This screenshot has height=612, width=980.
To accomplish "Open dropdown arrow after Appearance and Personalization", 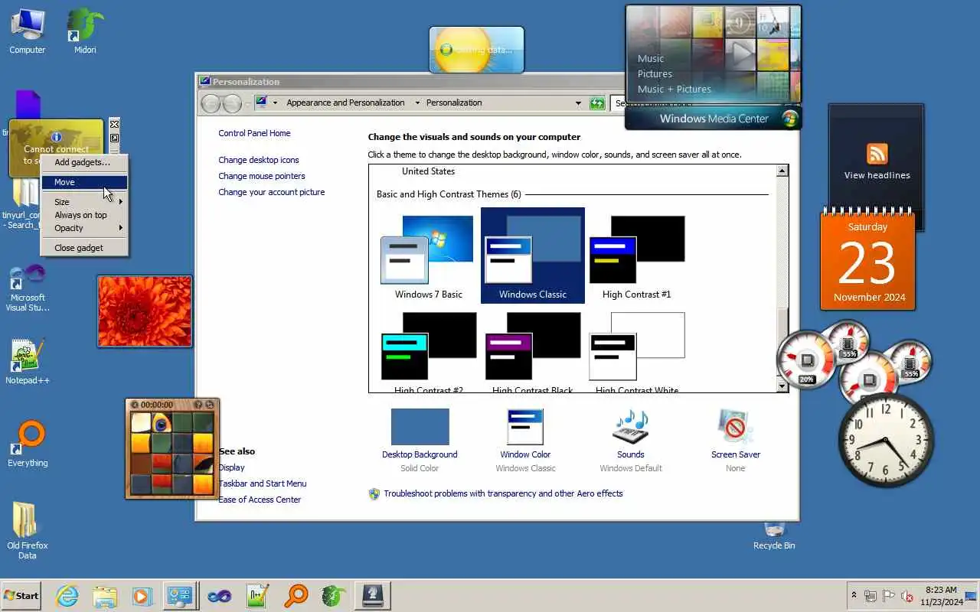I will click(x=417, y=103).
